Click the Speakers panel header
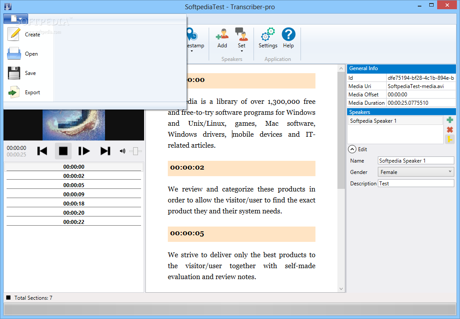The width and height of the screenshot is (460, 319). pyautogui.click(x=401, y=112)
